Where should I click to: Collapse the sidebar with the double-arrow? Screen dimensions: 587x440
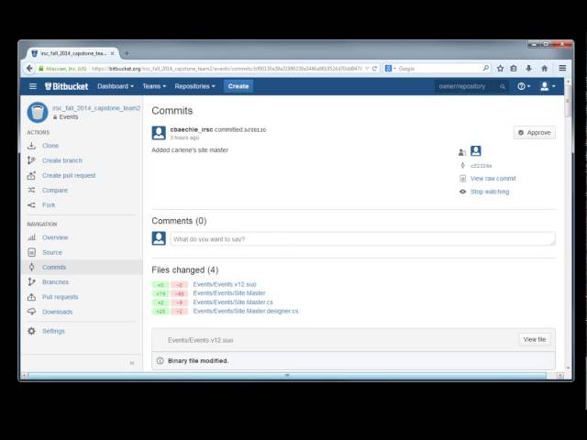point(132,363)
